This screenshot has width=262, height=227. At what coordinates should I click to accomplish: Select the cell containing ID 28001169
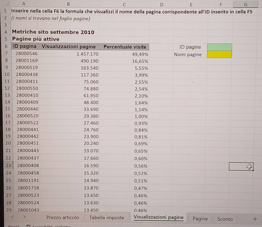point(26,61)
